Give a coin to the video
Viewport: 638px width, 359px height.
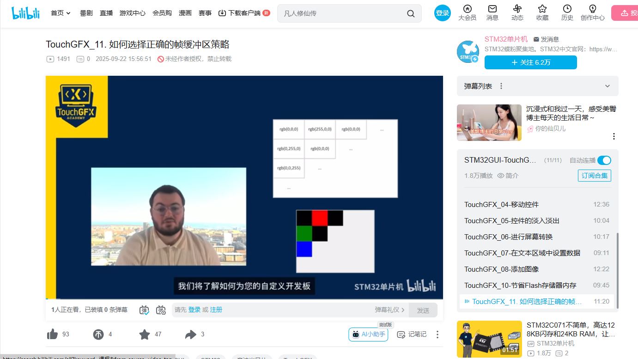coord(98,334)
